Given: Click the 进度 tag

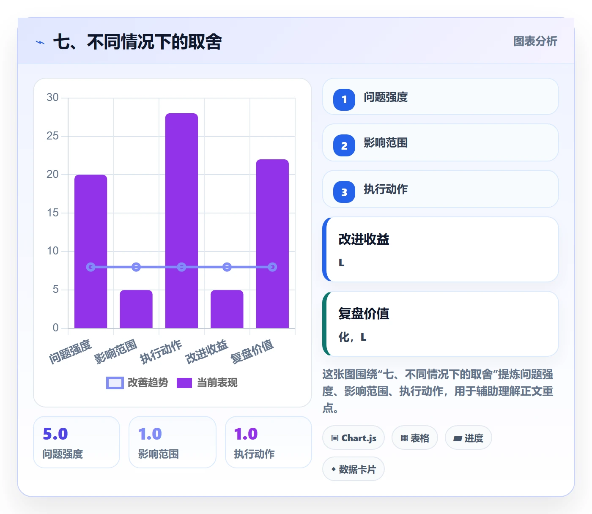Looking at the screenshot, I should pos(469,438).
